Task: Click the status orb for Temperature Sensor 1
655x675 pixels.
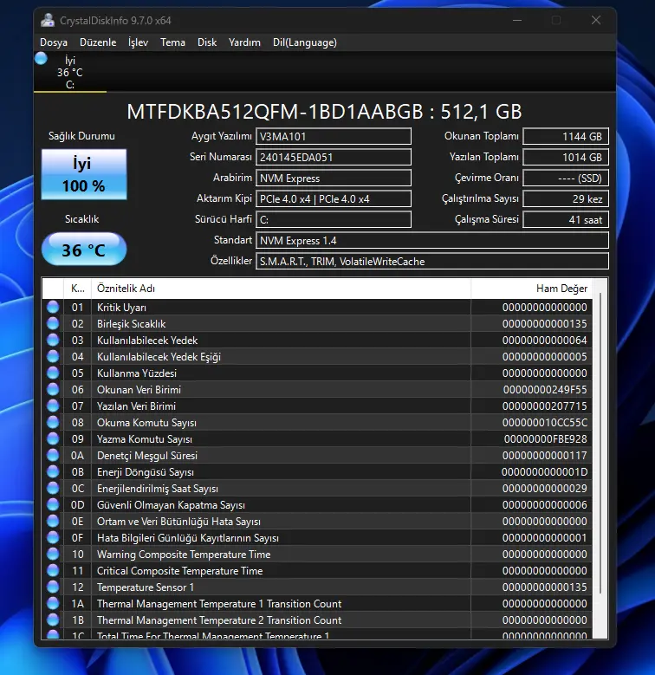Action: coord(53,587)
